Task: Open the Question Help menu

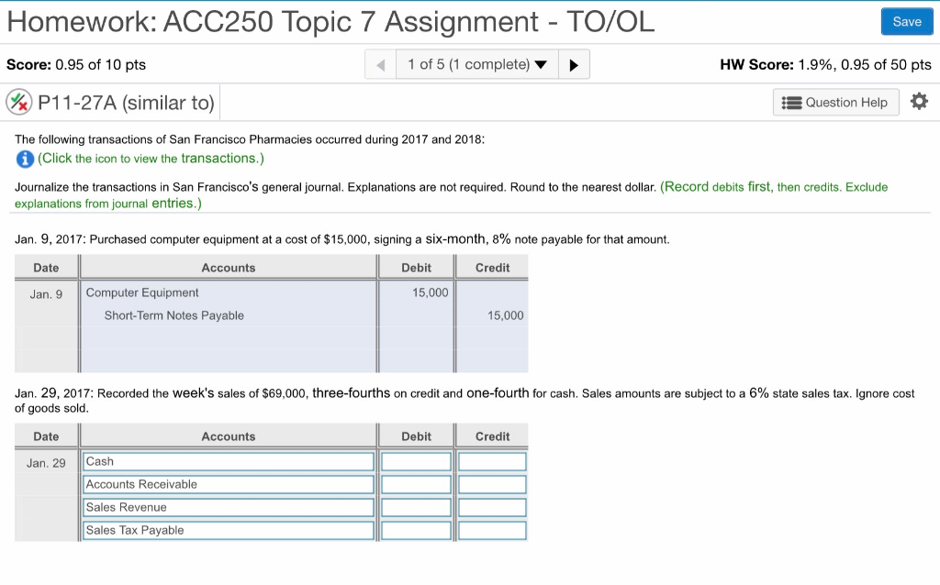Action: point(835,102)
